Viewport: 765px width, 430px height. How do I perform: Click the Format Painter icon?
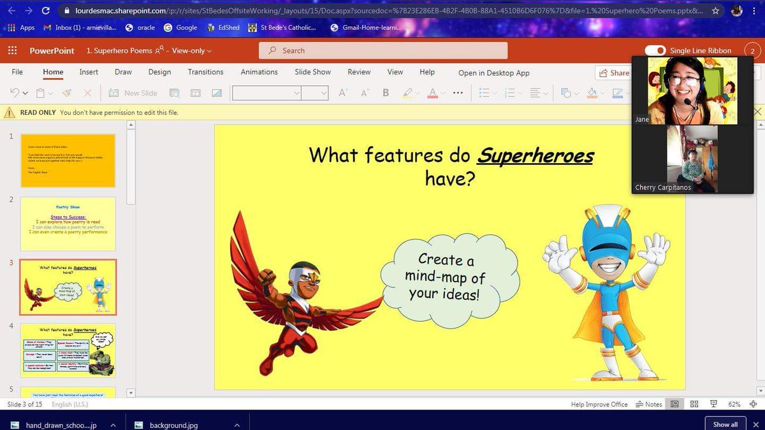click(x=66, y=92)
